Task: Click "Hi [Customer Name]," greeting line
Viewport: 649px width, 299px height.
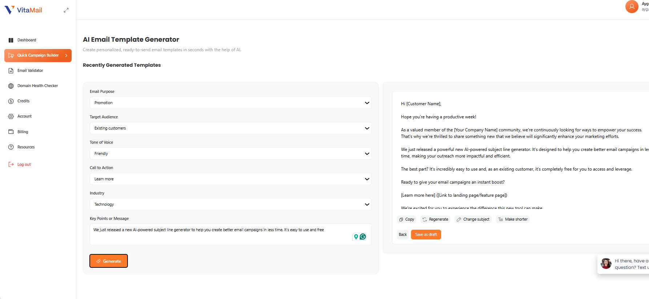Action: tap(421, 104)
